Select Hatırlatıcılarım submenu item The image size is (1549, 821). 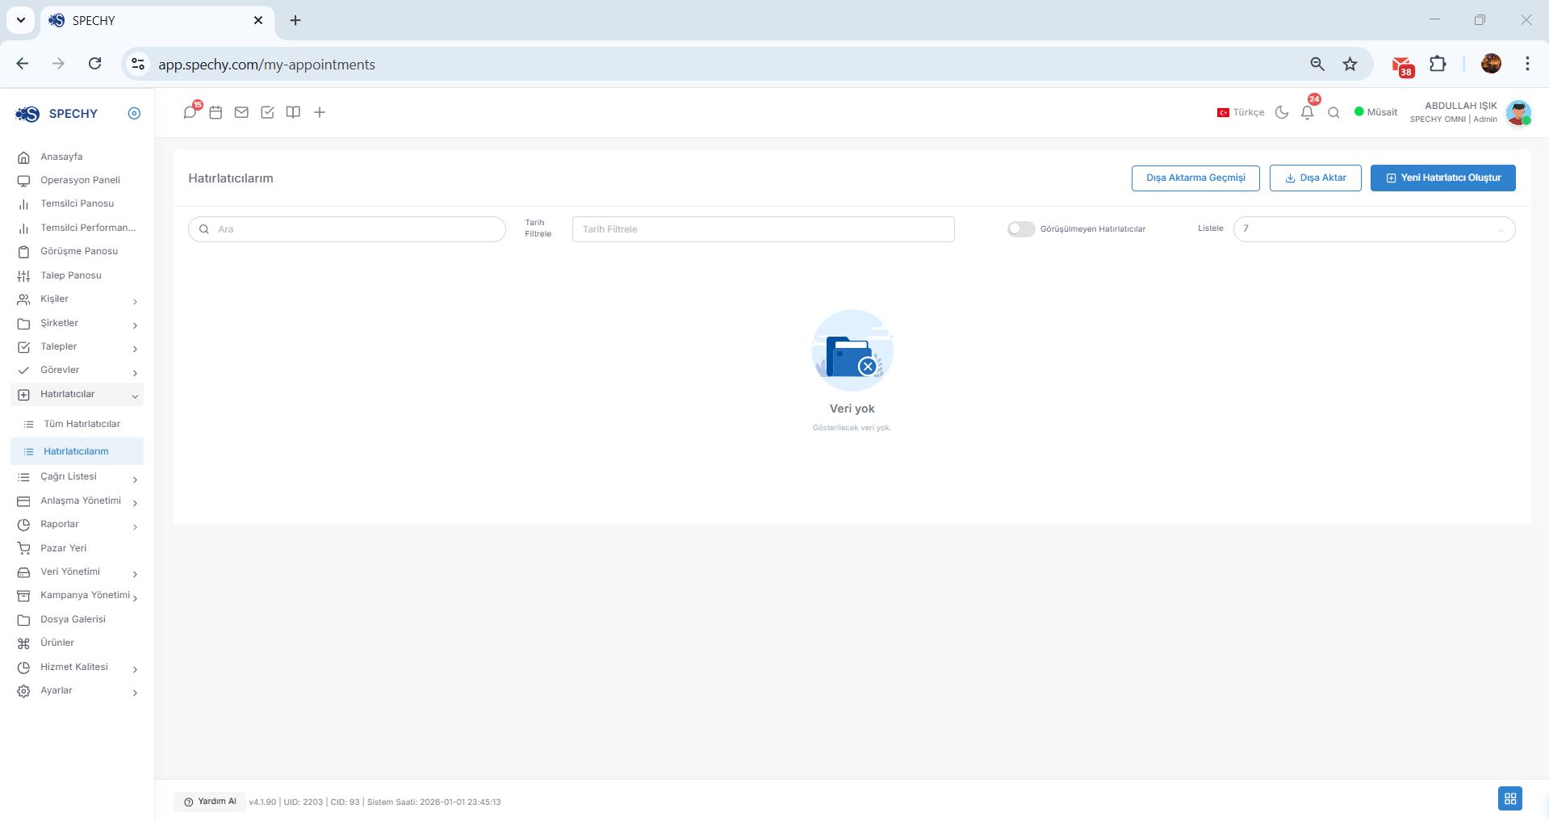point(77,451)
